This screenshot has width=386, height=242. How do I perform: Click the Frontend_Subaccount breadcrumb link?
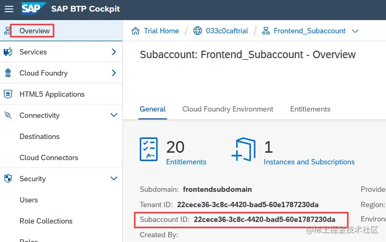tap(310, 31)
